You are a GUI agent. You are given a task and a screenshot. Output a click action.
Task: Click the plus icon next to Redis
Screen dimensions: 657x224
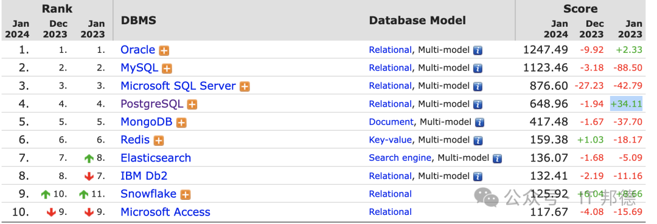(x=158, y=140)
